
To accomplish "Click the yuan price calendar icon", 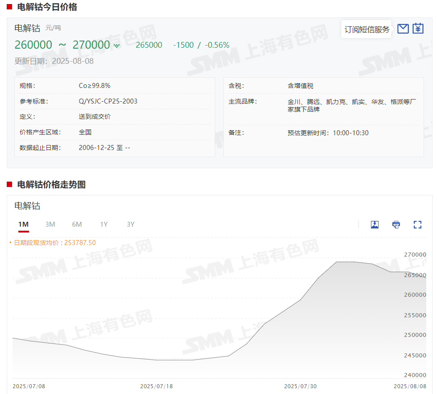I will coord(418,29).
